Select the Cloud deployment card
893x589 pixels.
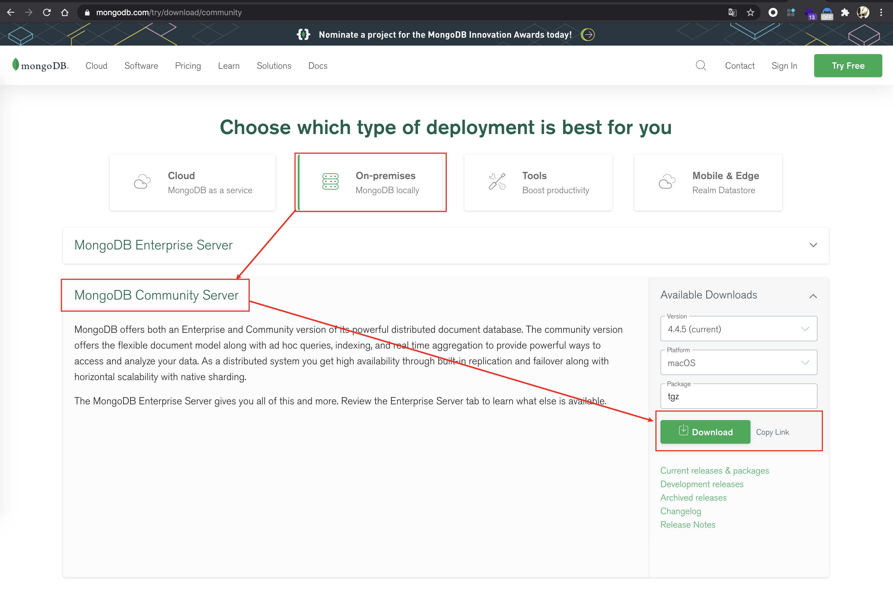(x=192, y=182)
